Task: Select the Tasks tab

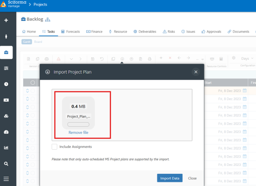Action: tap(48, 32)
